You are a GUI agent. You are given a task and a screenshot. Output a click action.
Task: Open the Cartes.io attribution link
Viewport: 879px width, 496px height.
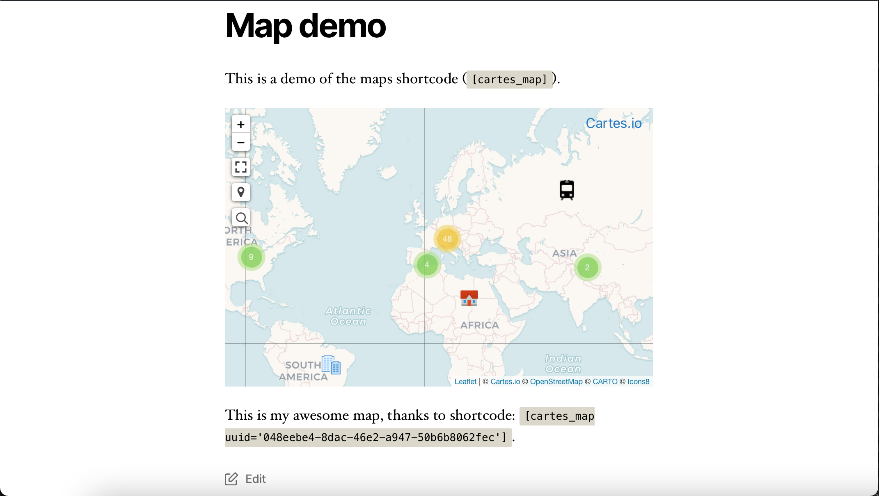click(x=505, y=382)
